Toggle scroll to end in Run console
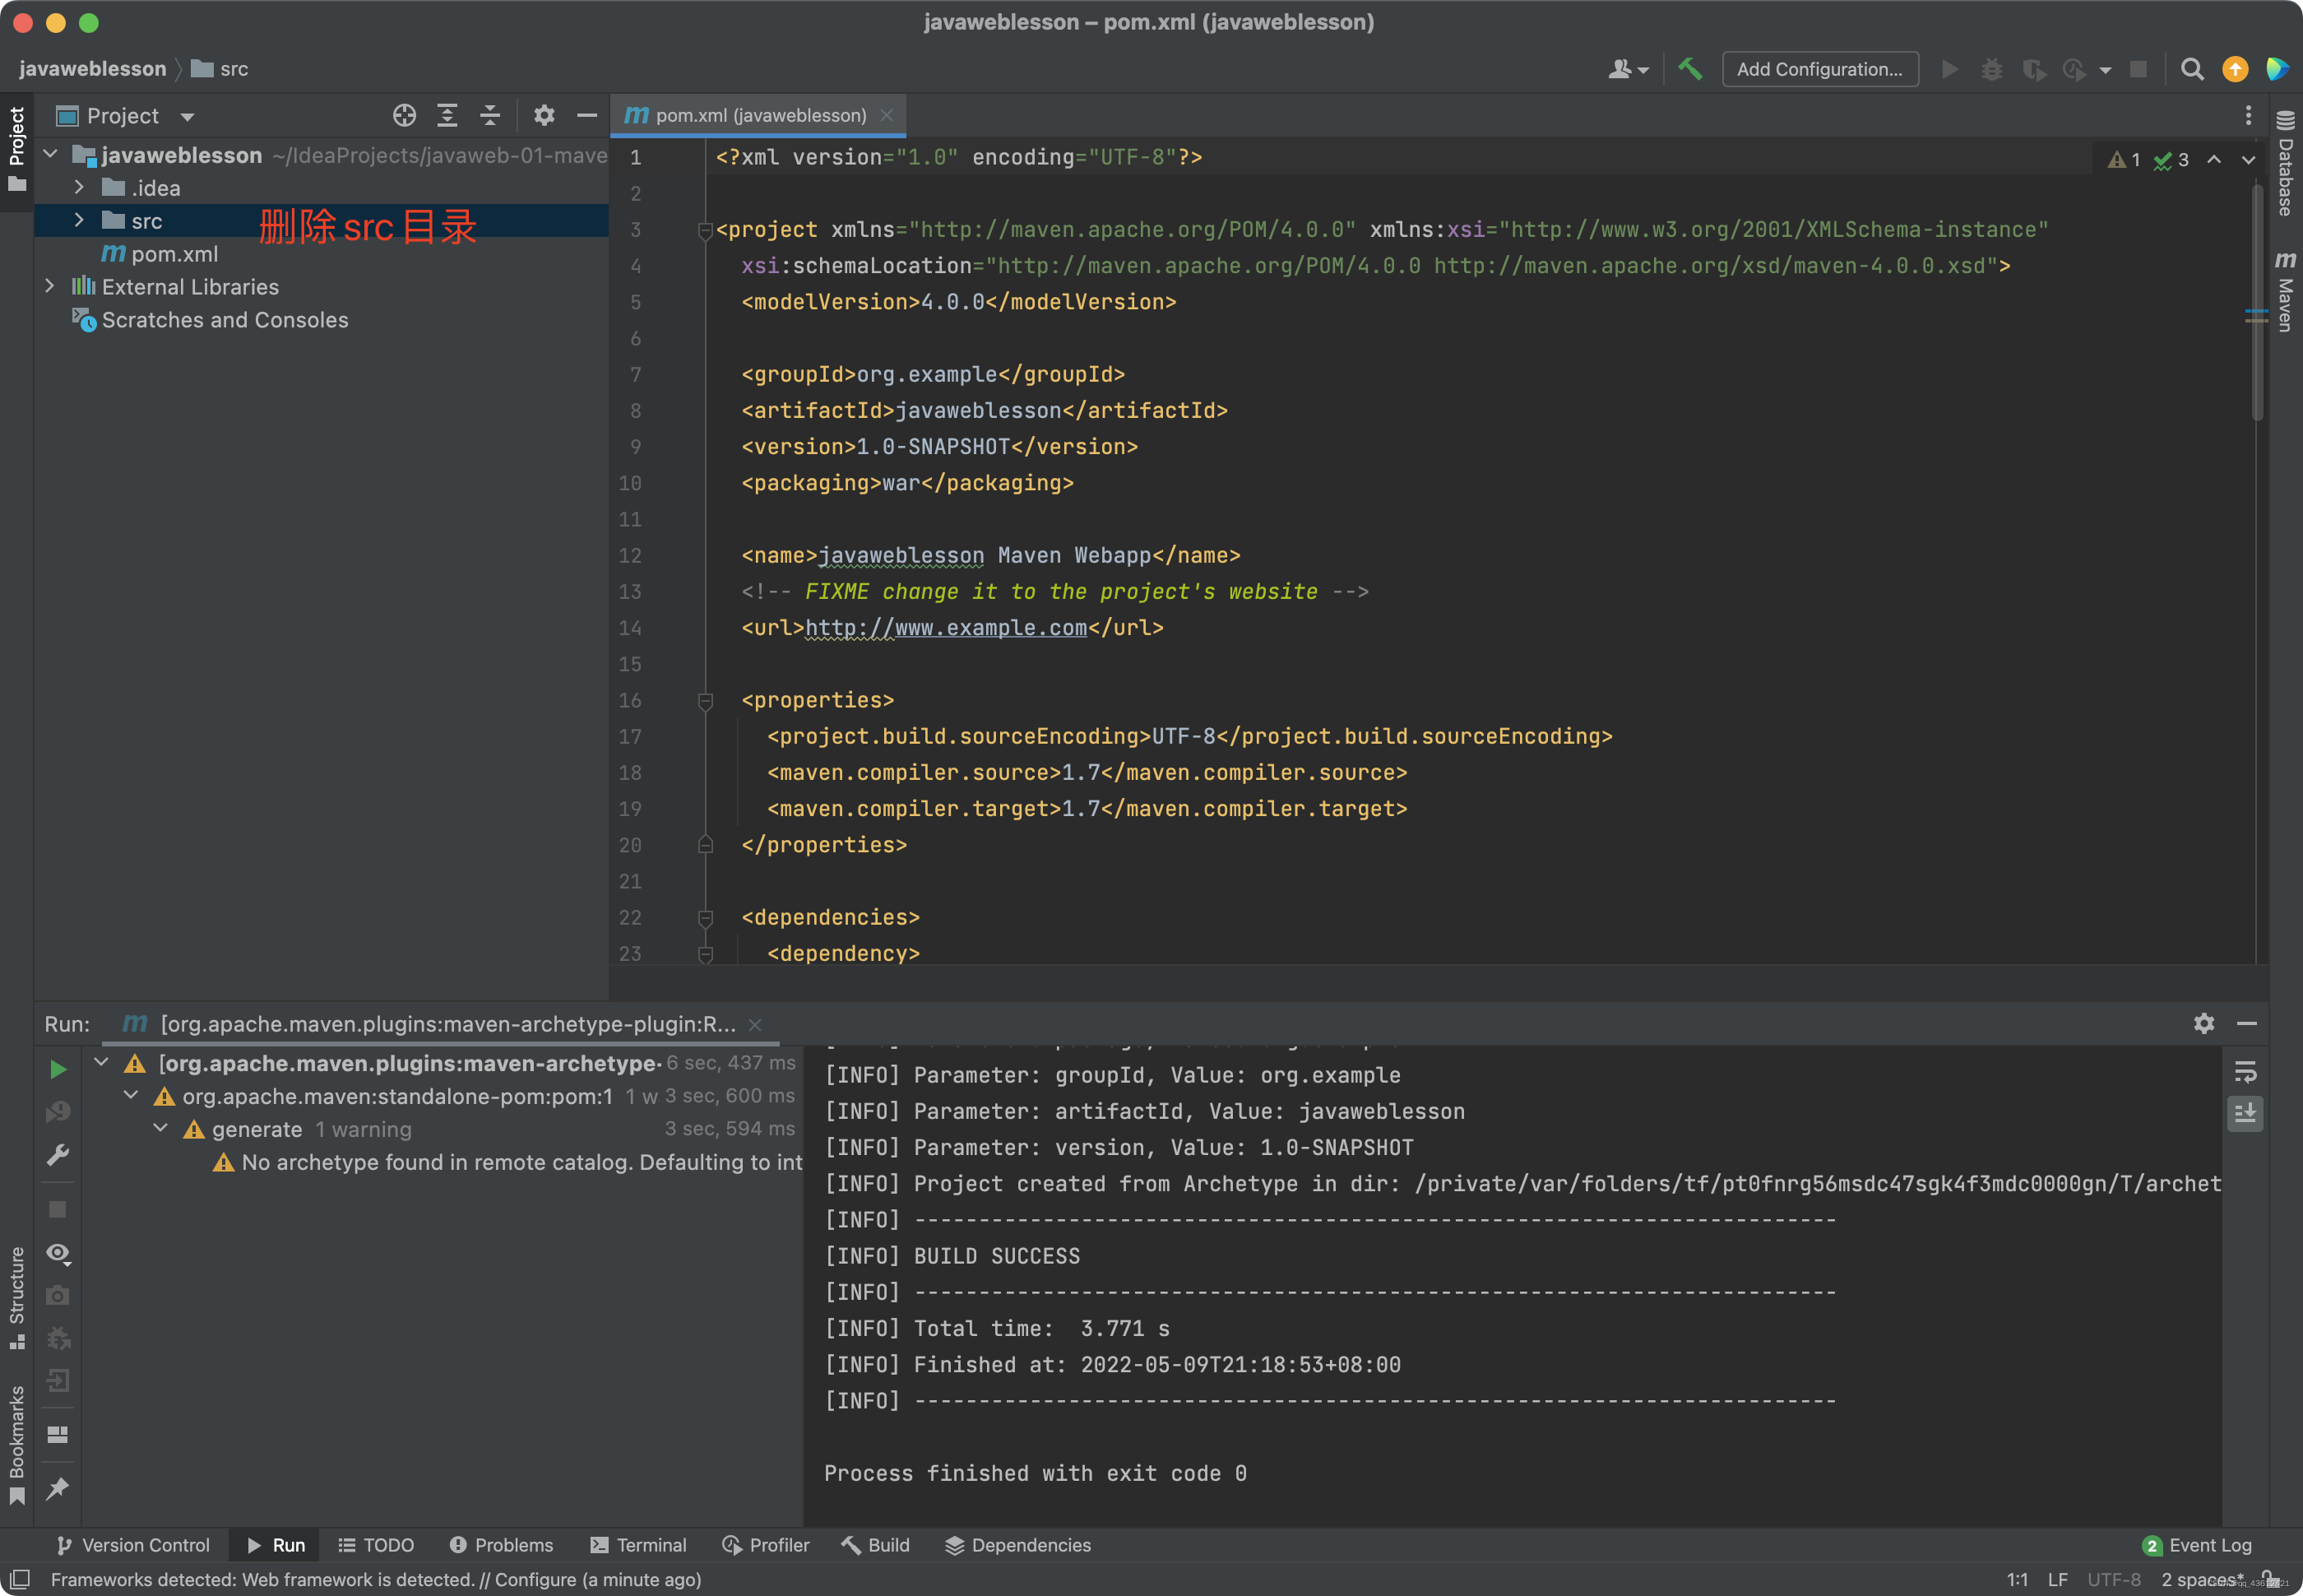The image size is (2303, 1596). 2245,1113
